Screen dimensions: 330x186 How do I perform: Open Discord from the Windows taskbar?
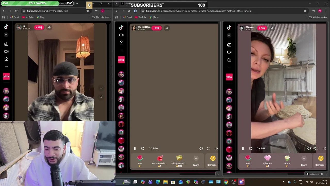(x=241, y=182)
